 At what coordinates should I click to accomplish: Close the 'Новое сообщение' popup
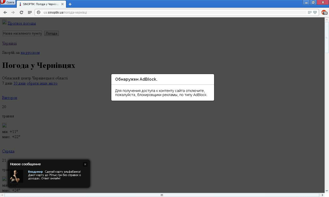point(85,164)
